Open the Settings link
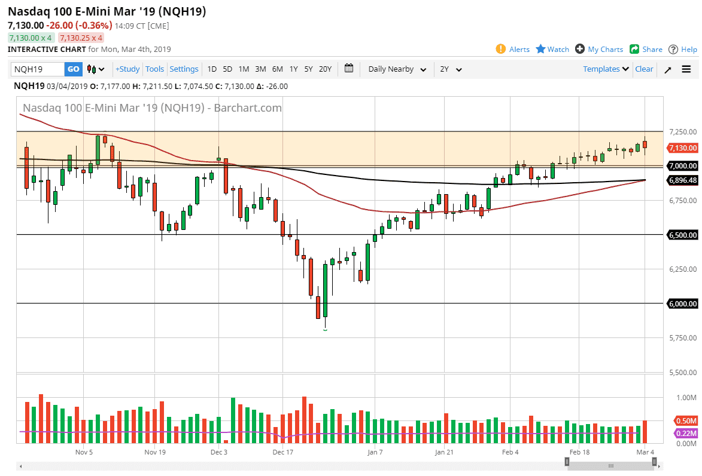This screenshot has height=476, width=702. pos(184,69)
